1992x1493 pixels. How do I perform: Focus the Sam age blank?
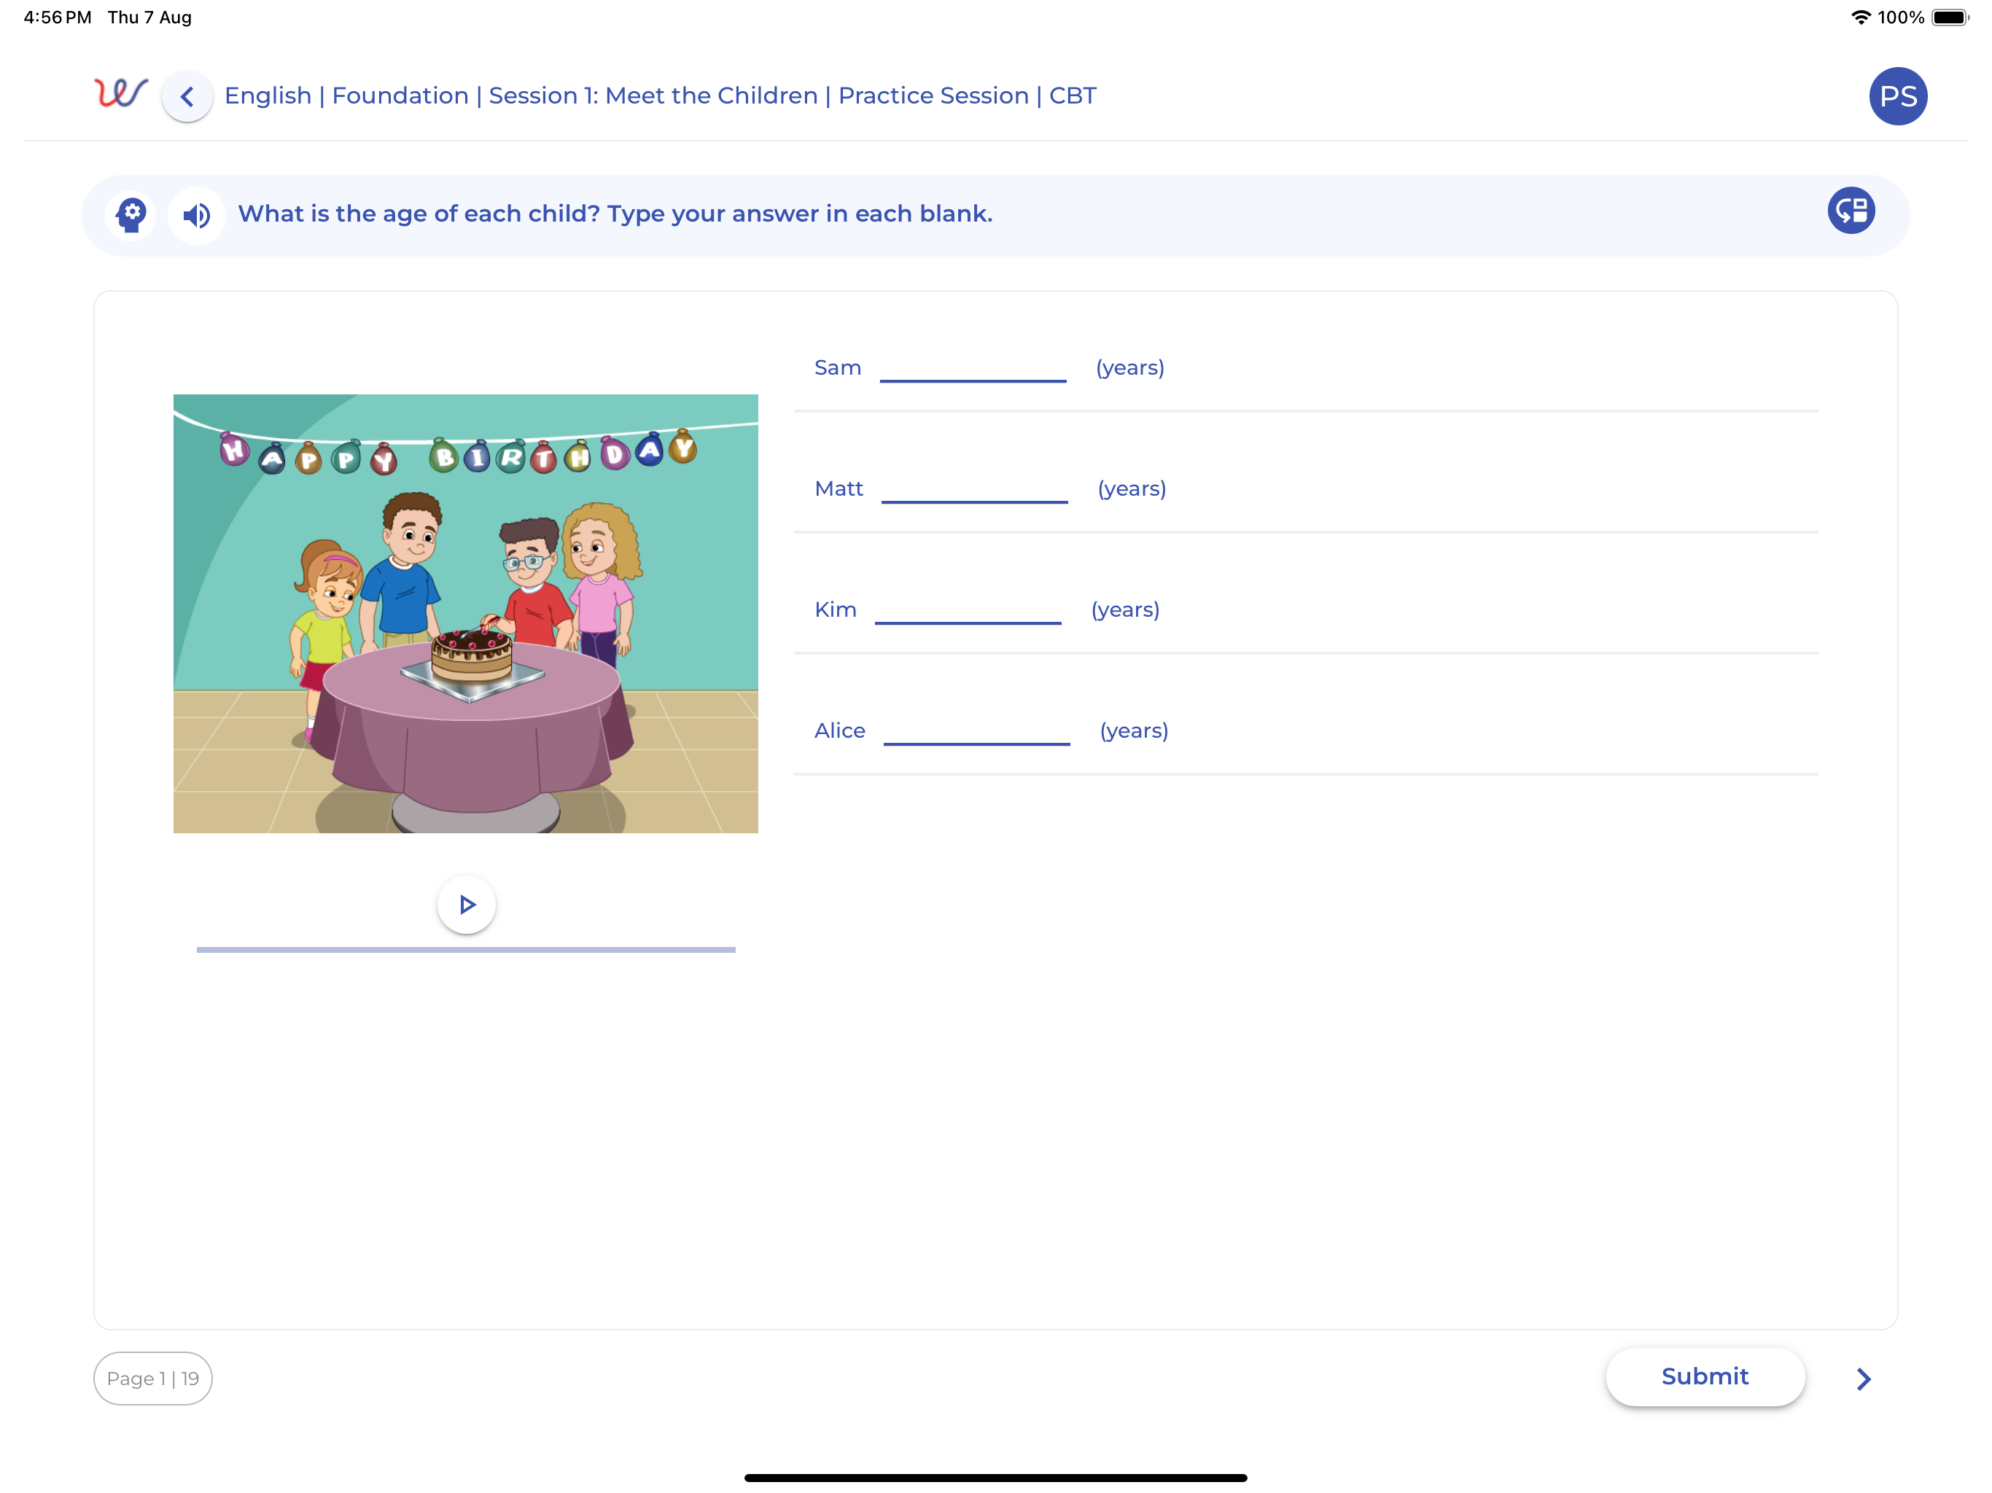(973, 368)
